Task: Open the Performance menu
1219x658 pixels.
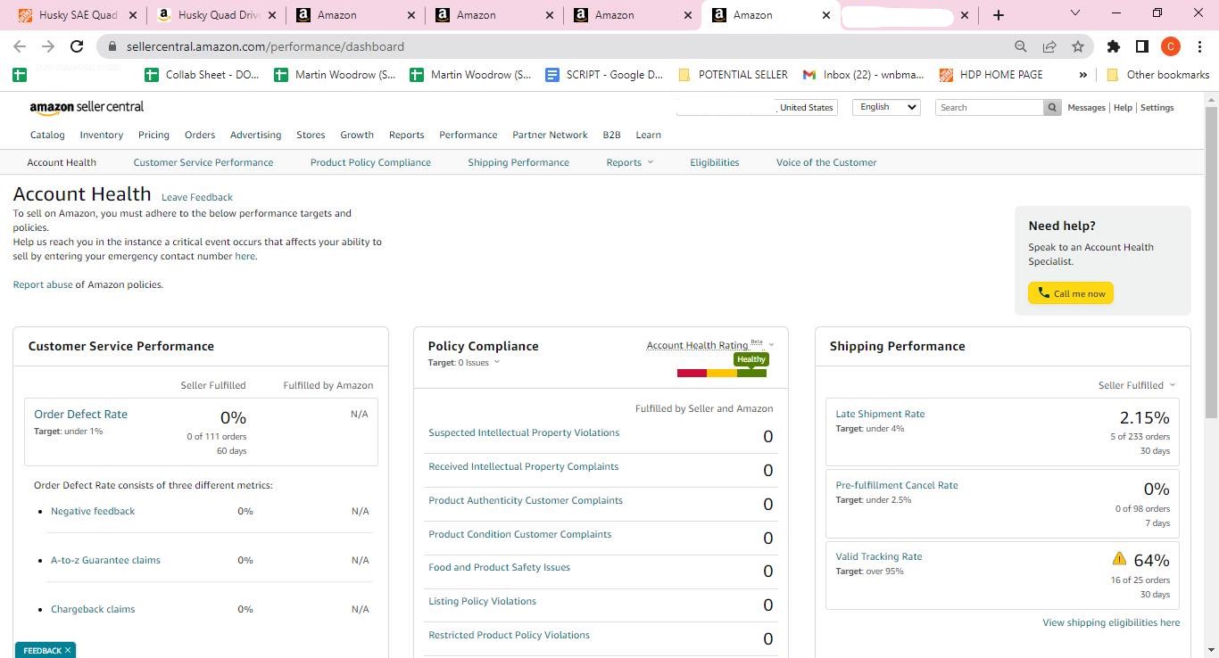Action: 468,135
